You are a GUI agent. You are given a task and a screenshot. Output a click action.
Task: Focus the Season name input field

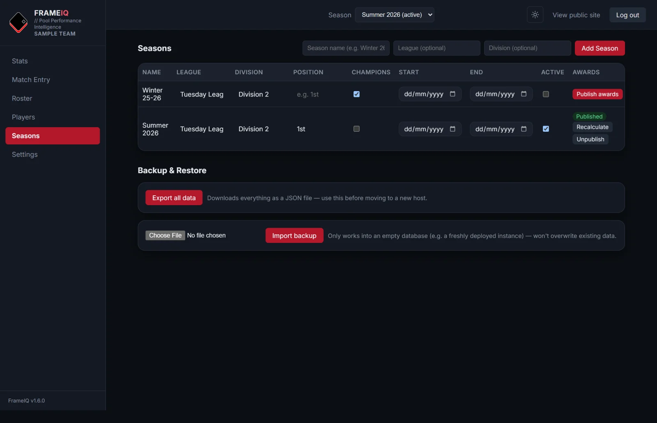pyautogui.click(x=346, y=48)
